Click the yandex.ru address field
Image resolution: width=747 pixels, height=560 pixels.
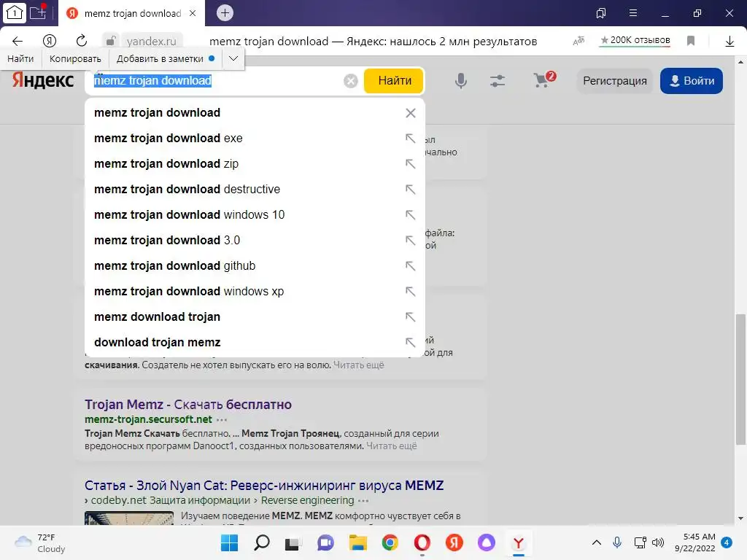(x=152, y=42)
